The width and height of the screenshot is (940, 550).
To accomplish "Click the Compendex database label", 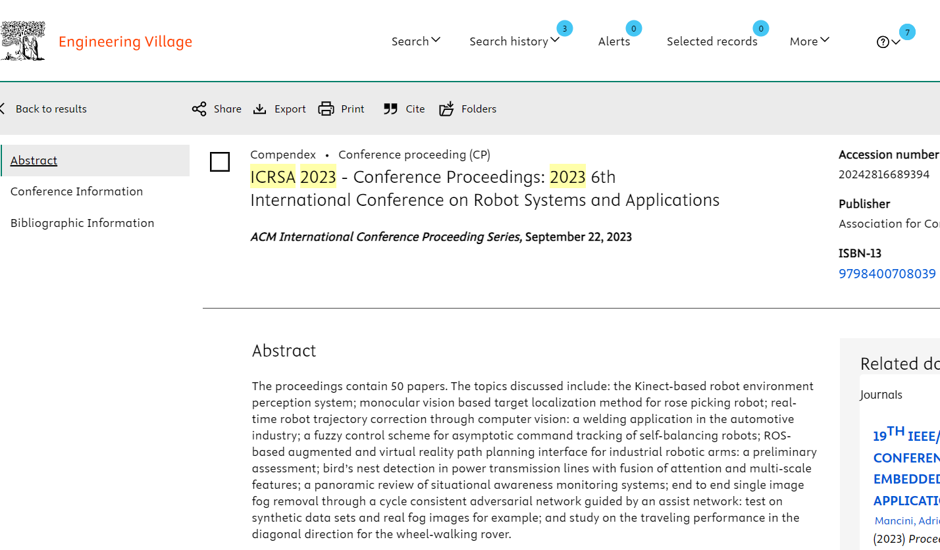I will point(283,155).
